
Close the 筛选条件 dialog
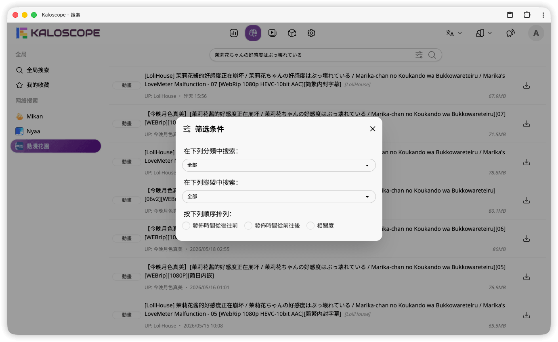[x=373, y=129]
